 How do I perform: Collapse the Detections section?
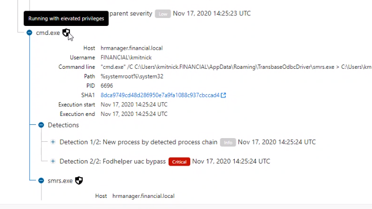tap(41, 125)
